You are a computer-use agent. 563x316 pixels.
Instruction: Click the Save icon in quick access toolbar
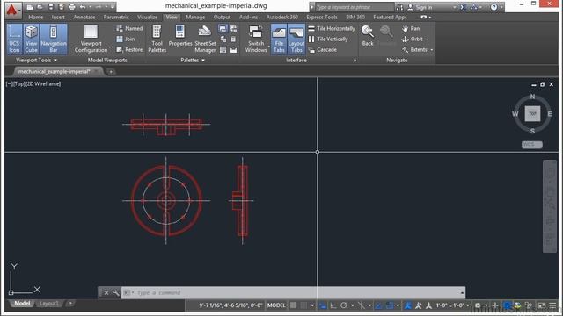pyautogui.click(x=51, y=7)
